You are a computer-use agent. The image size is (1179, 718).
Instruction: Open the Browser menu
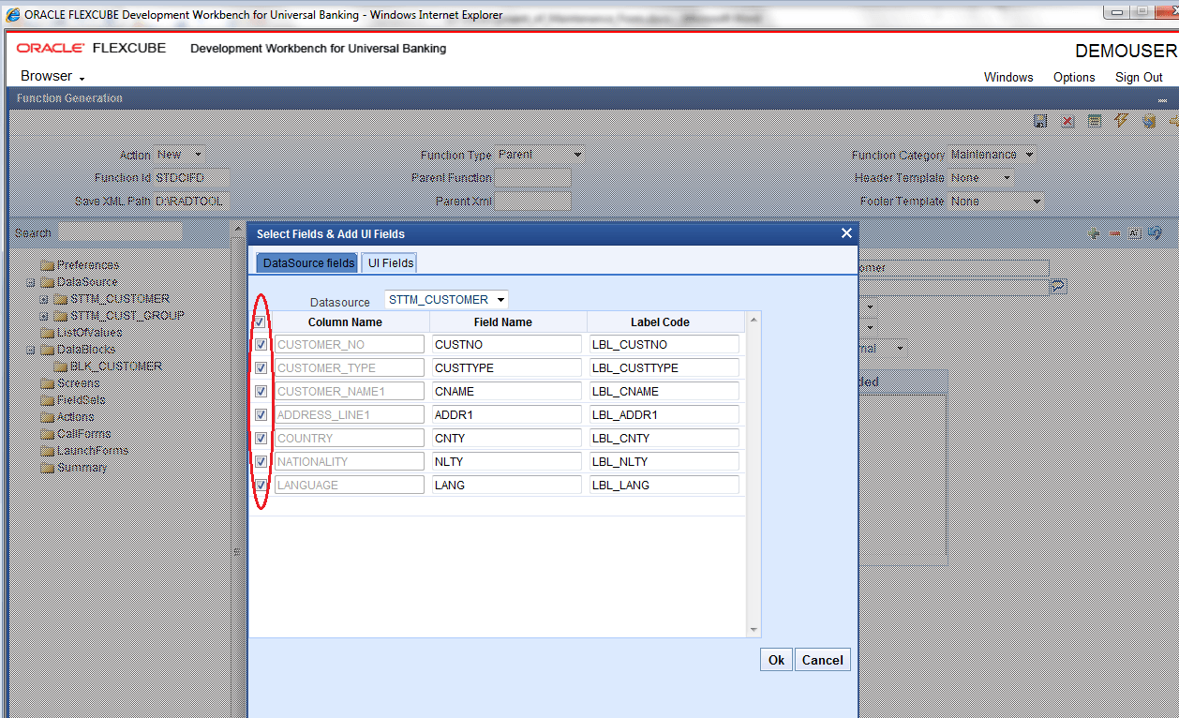point(52,77)
